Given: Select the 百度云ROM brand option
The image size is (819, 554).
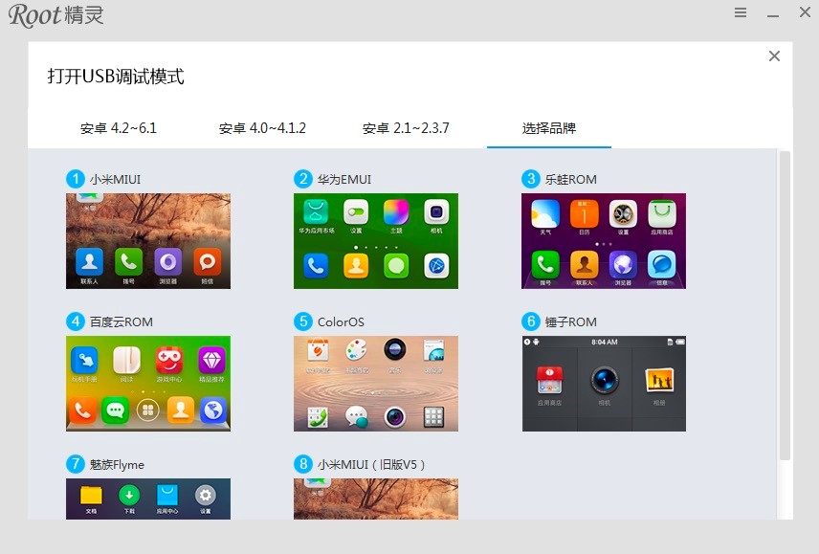Looking at the screenshot, I should click(x=147, y=382).
